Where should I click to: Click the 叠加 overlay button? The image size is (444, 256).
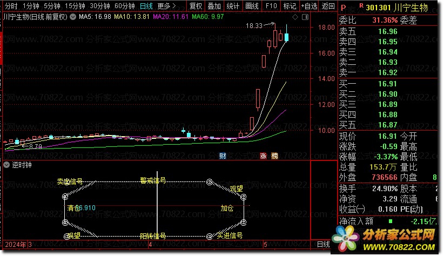[x=214, y=6]
